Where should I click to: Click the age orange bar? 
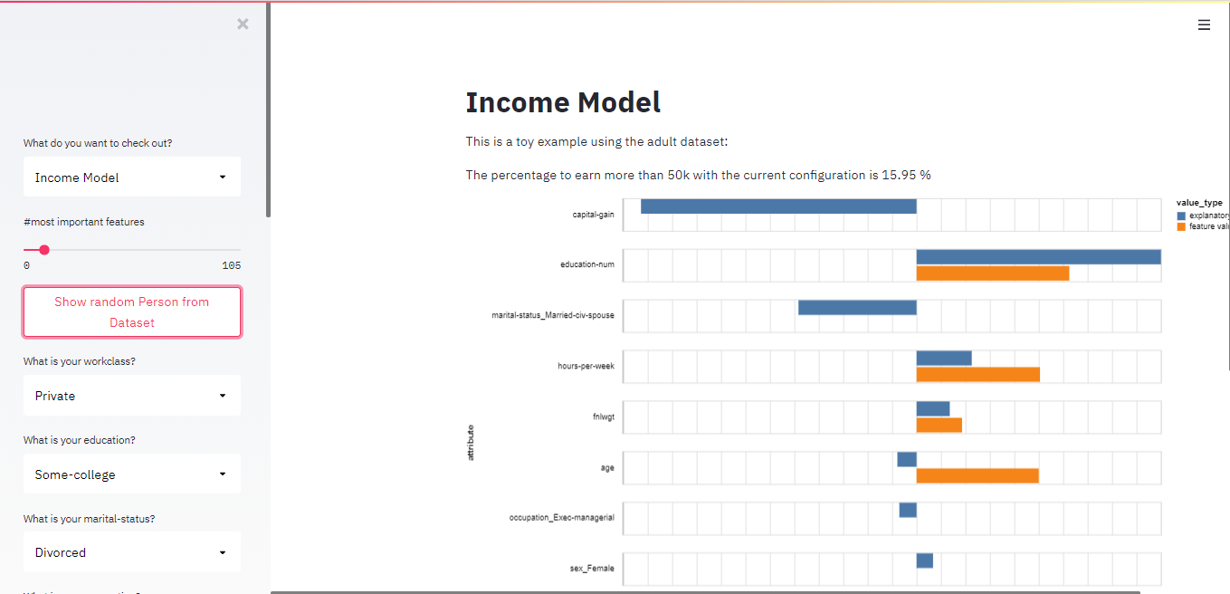977,475
